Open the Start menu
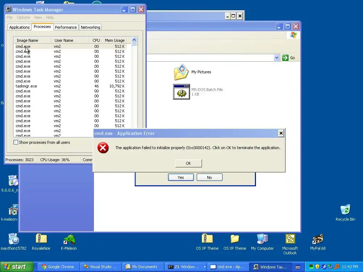 click(17, 267)
